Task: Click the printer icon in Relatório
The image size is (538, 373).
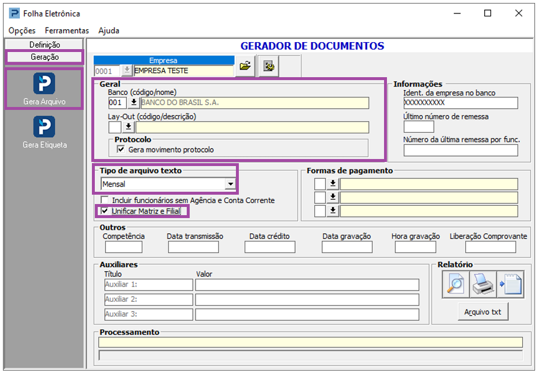Action: [483, 285]
